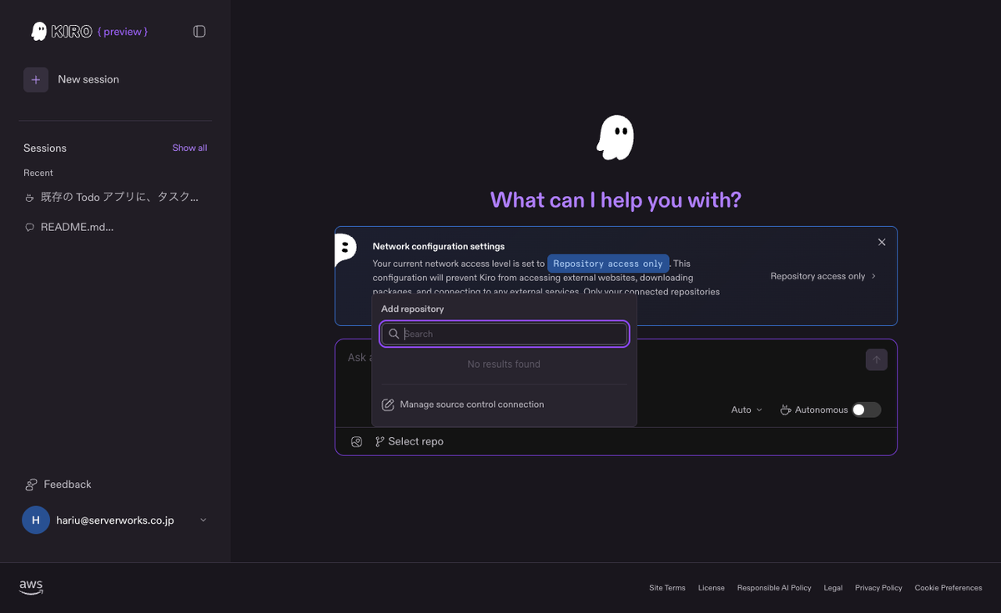Image resolution: width=1001 pixels, height=613 pixels.
Task: Close the Network configuration banner
Action: 882,242
